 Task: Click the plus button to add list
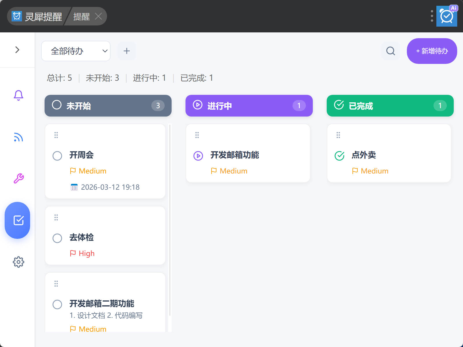click(x=126, y=51)
